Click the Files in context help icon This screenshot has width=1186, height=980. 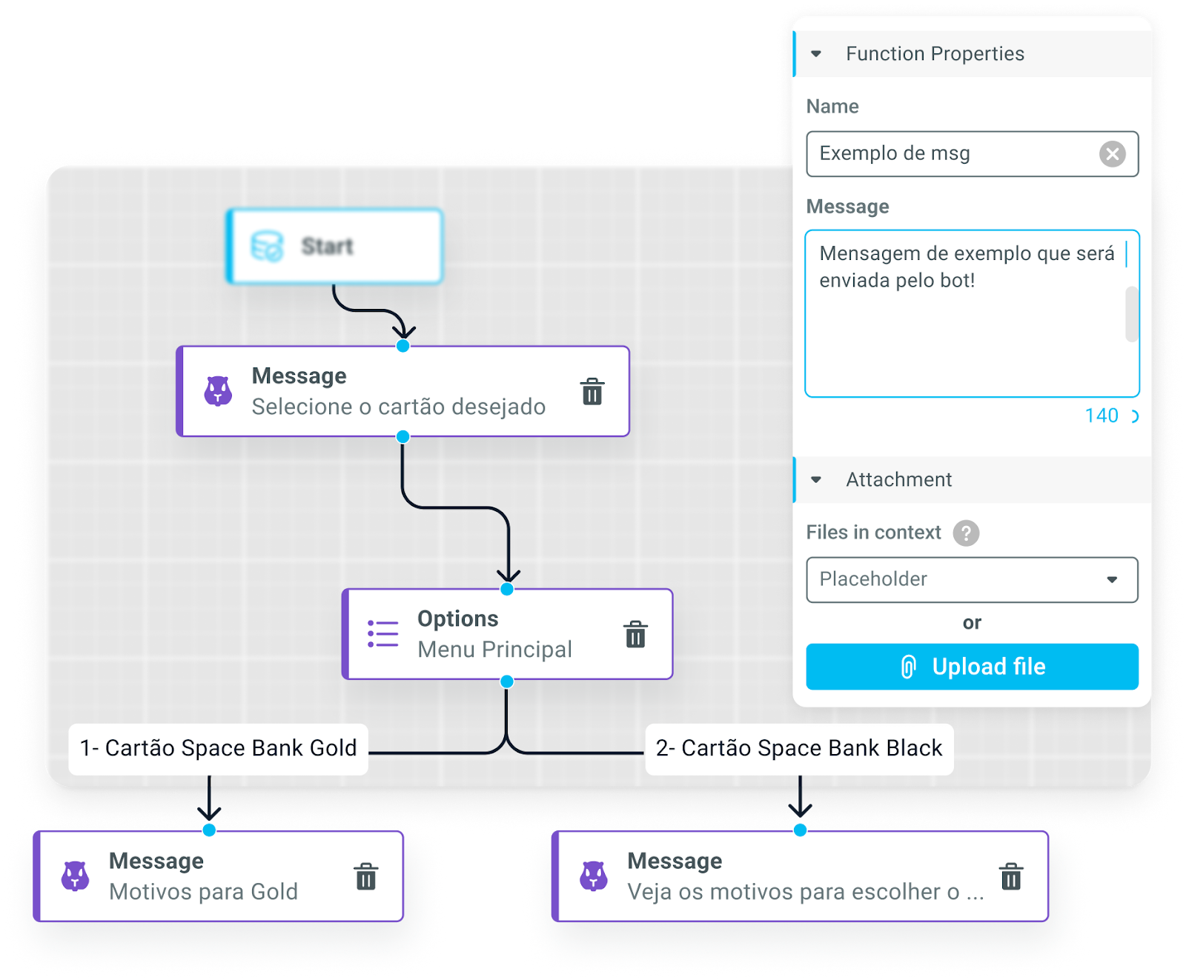pyautogui.click(x=966, y=533)
